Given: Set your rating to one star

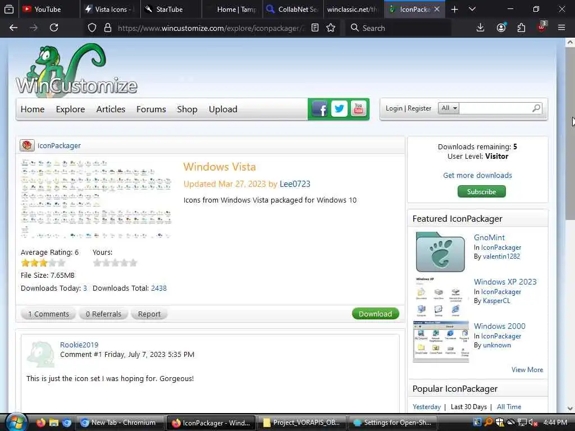Looking at the screenshot, I should (97, 263).
